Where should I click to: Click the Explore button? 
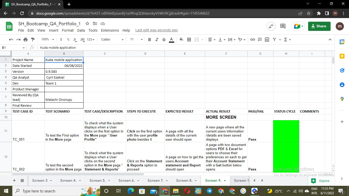(x=320, y=181)
